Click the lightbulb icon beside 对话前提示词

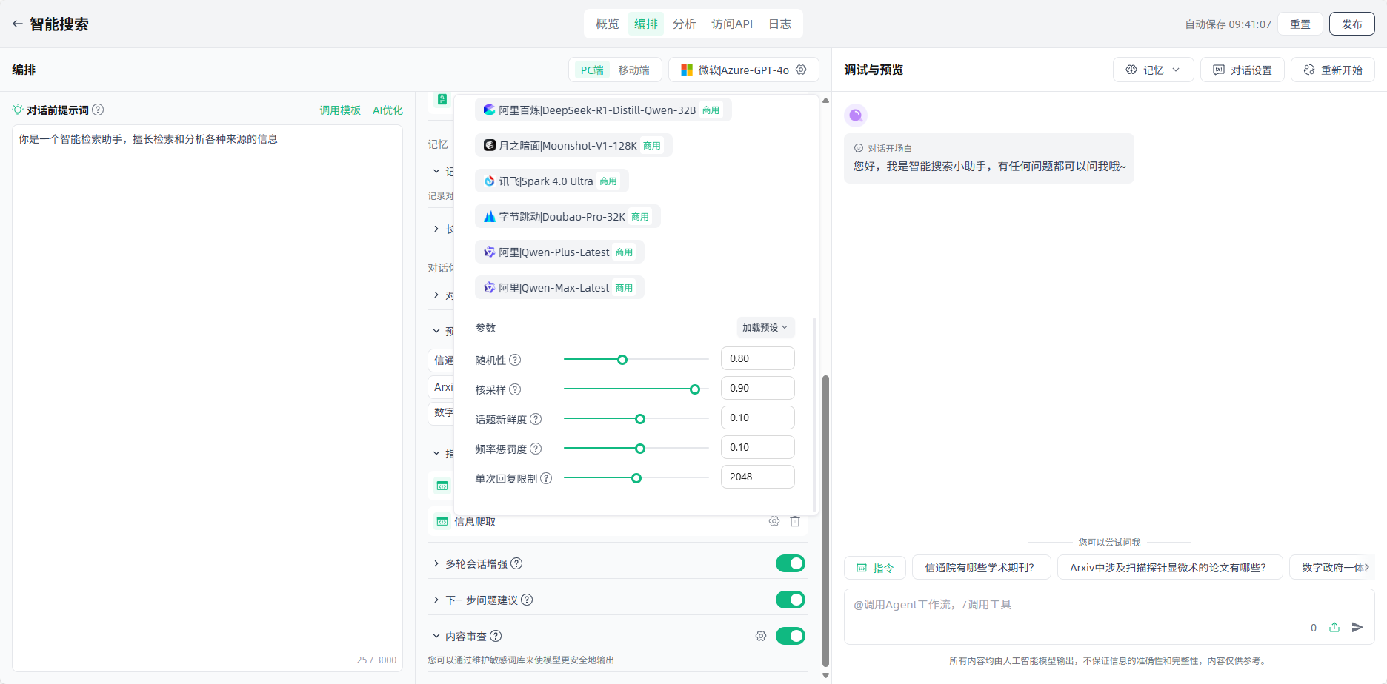18,110
